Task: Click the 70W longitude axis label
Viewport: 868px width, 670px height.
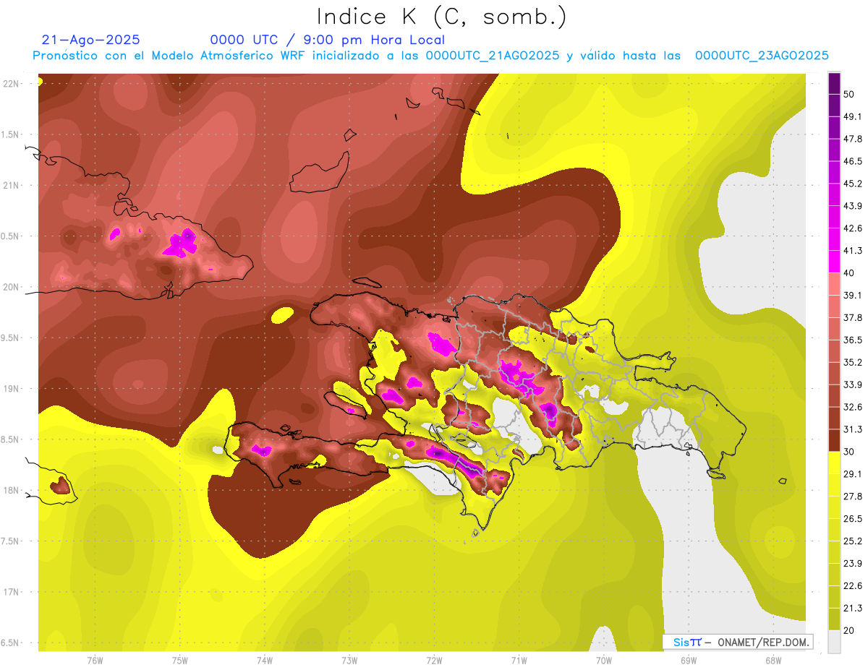Action: click(x=603, y=659)
